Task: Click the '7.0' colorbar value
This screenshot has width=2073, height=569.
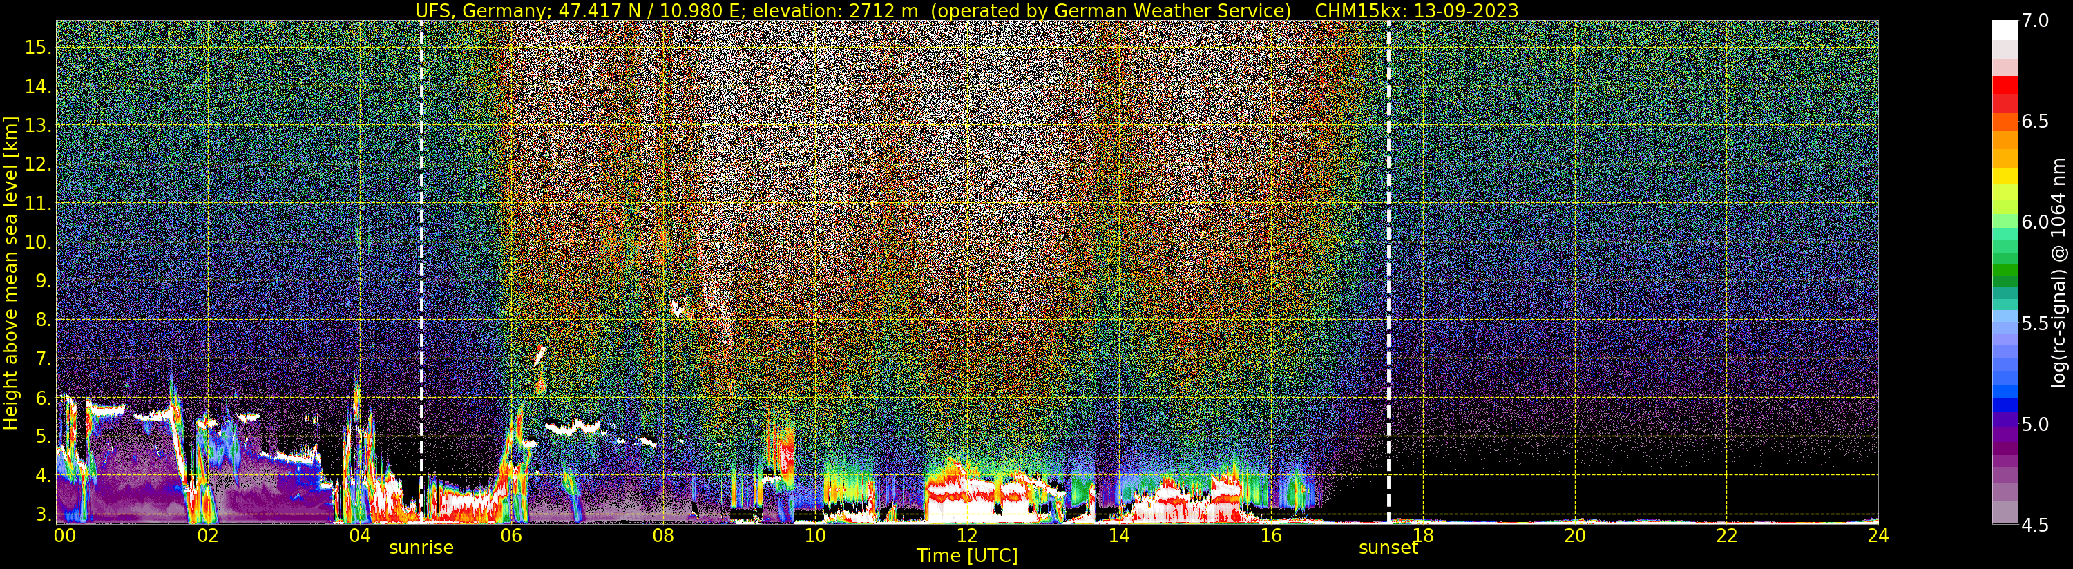Action: (2035, 21)
